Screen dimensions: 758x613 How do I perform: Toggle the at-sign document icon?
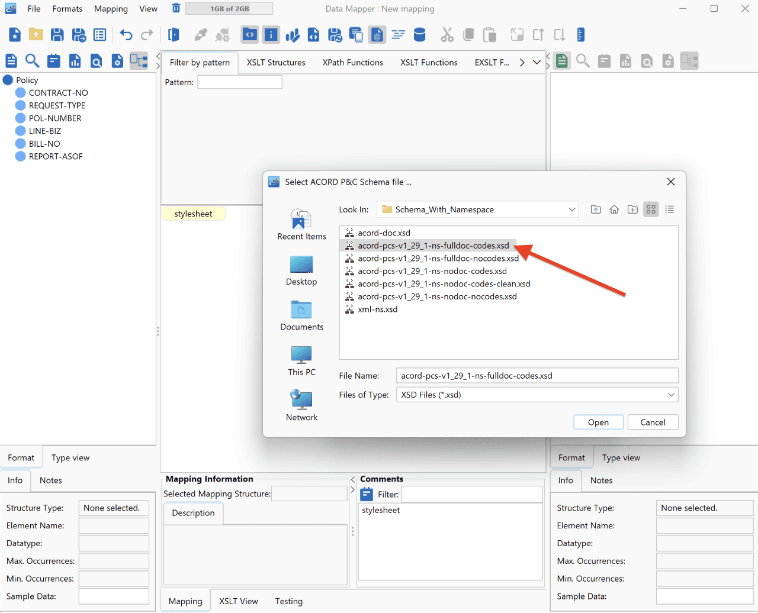point(377,35)
